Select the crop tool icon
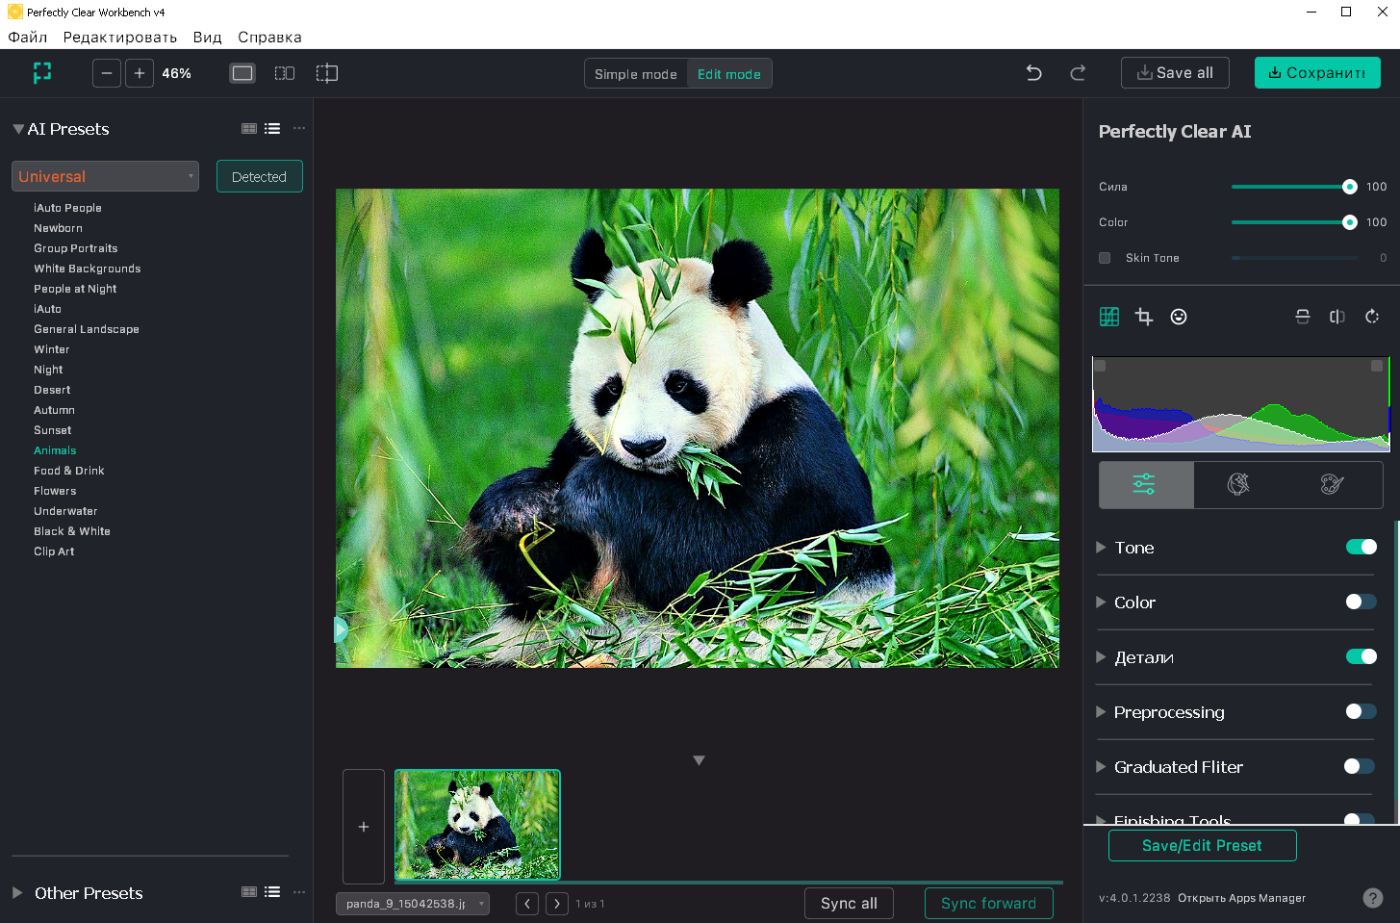Viewport: 1400px width, 923px height. [x=1144, y=317]
